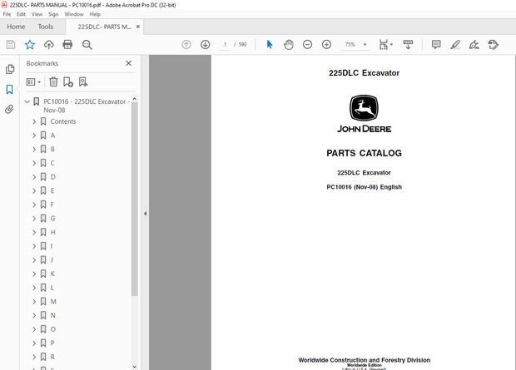Open page thumbnails panel

click(x=10, y=69)
